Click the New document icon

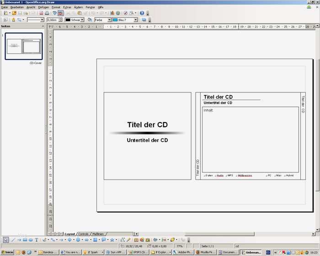[5, 13]
